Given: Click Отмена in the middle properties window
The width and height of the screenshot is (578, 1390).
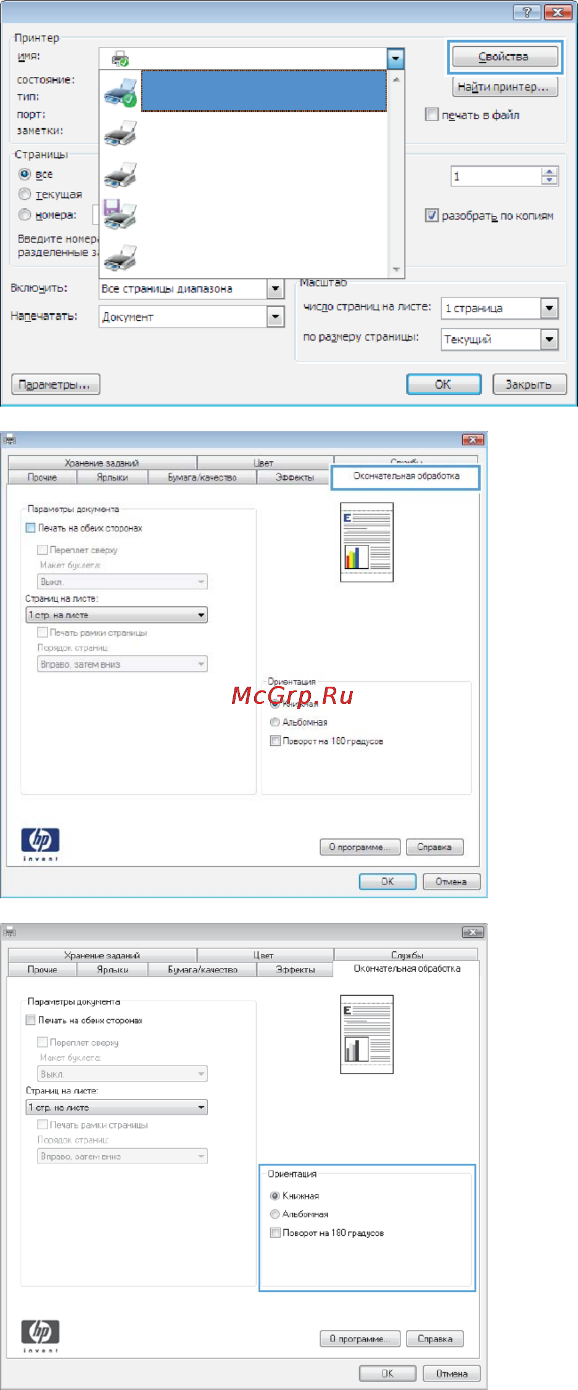Looking at the screenshot, I should point(452,882).
